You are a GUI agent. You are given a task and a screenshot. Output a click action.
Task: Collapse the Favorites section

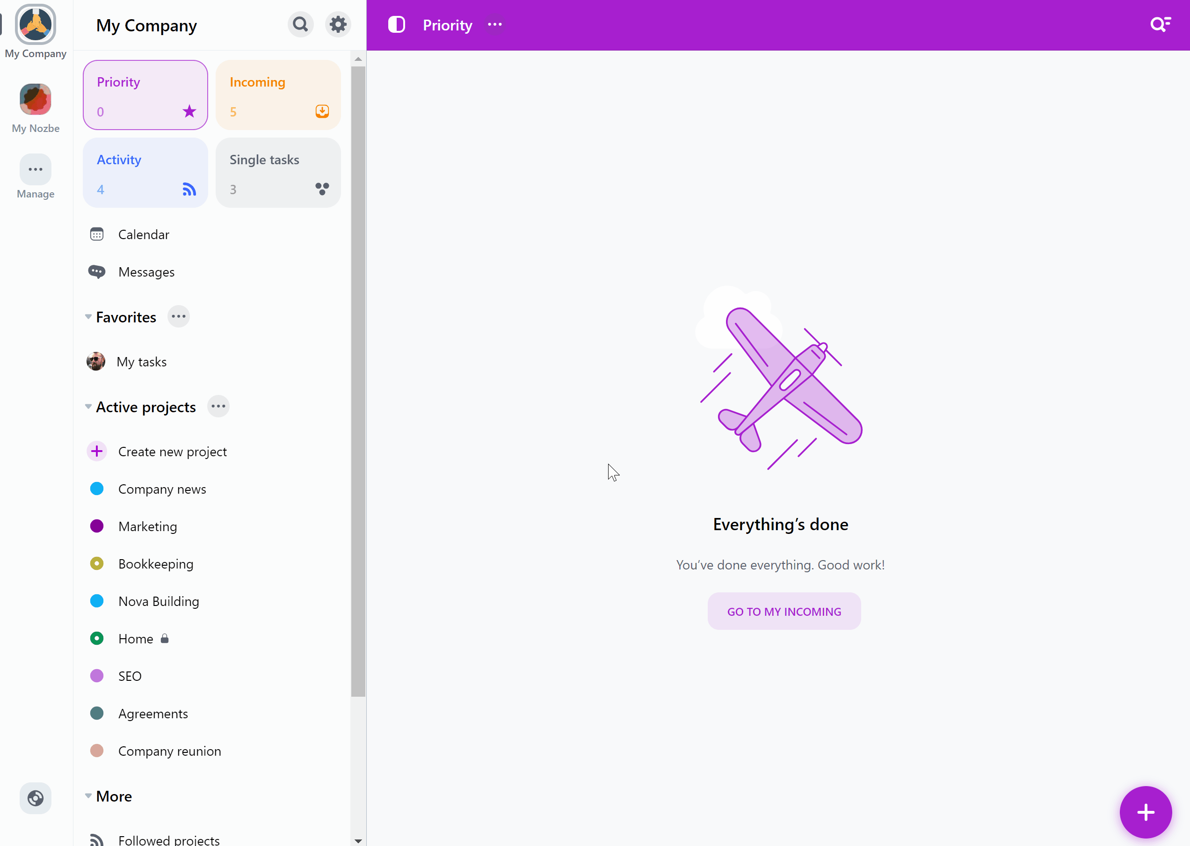click(88, 317)
